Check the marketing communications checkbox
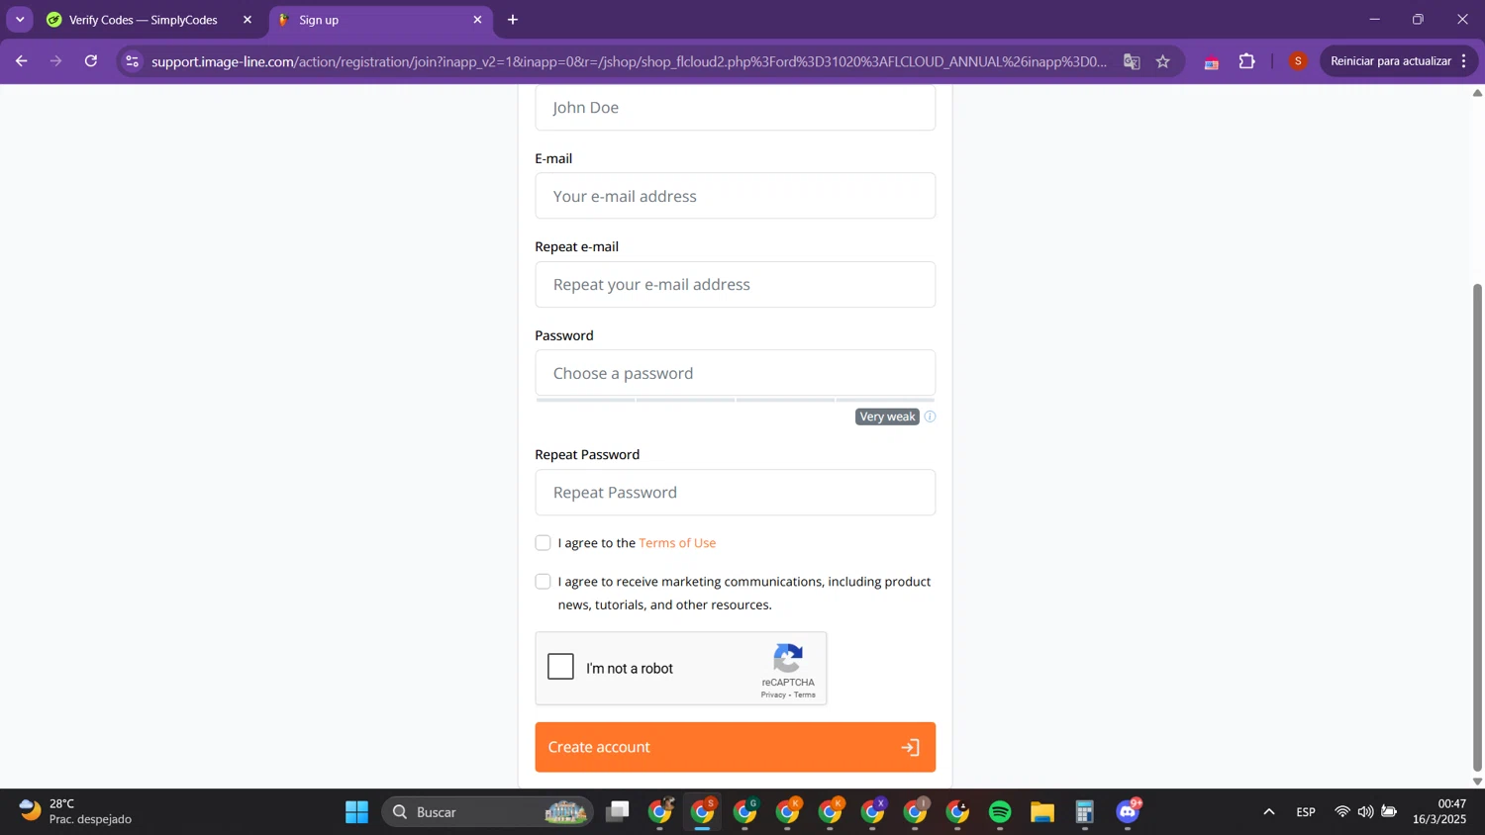Screen dimensions: 1485x835 [543, 582]
